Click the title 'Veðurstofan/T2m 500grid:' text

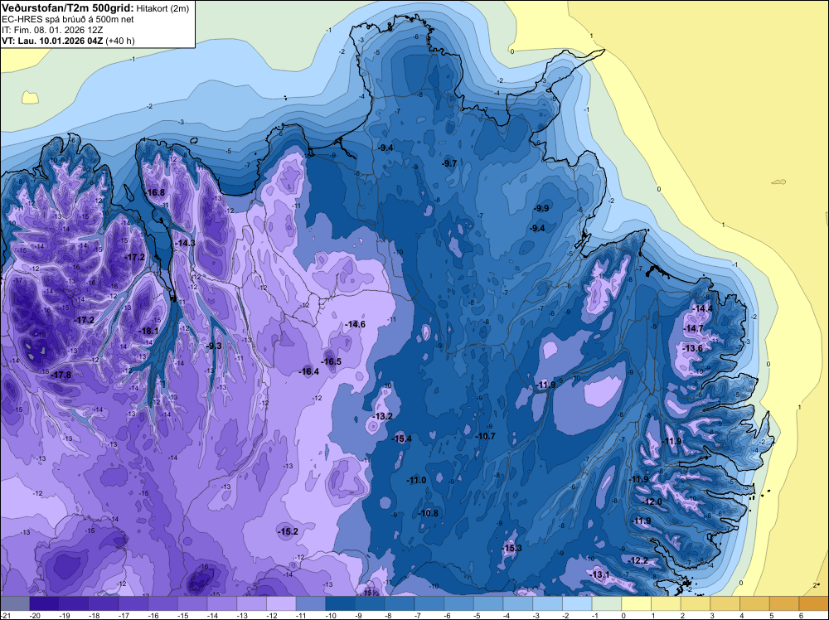tap(68, 8)
